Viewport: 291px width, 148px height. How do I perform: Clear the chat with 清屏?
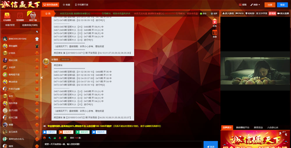(214, 14)
